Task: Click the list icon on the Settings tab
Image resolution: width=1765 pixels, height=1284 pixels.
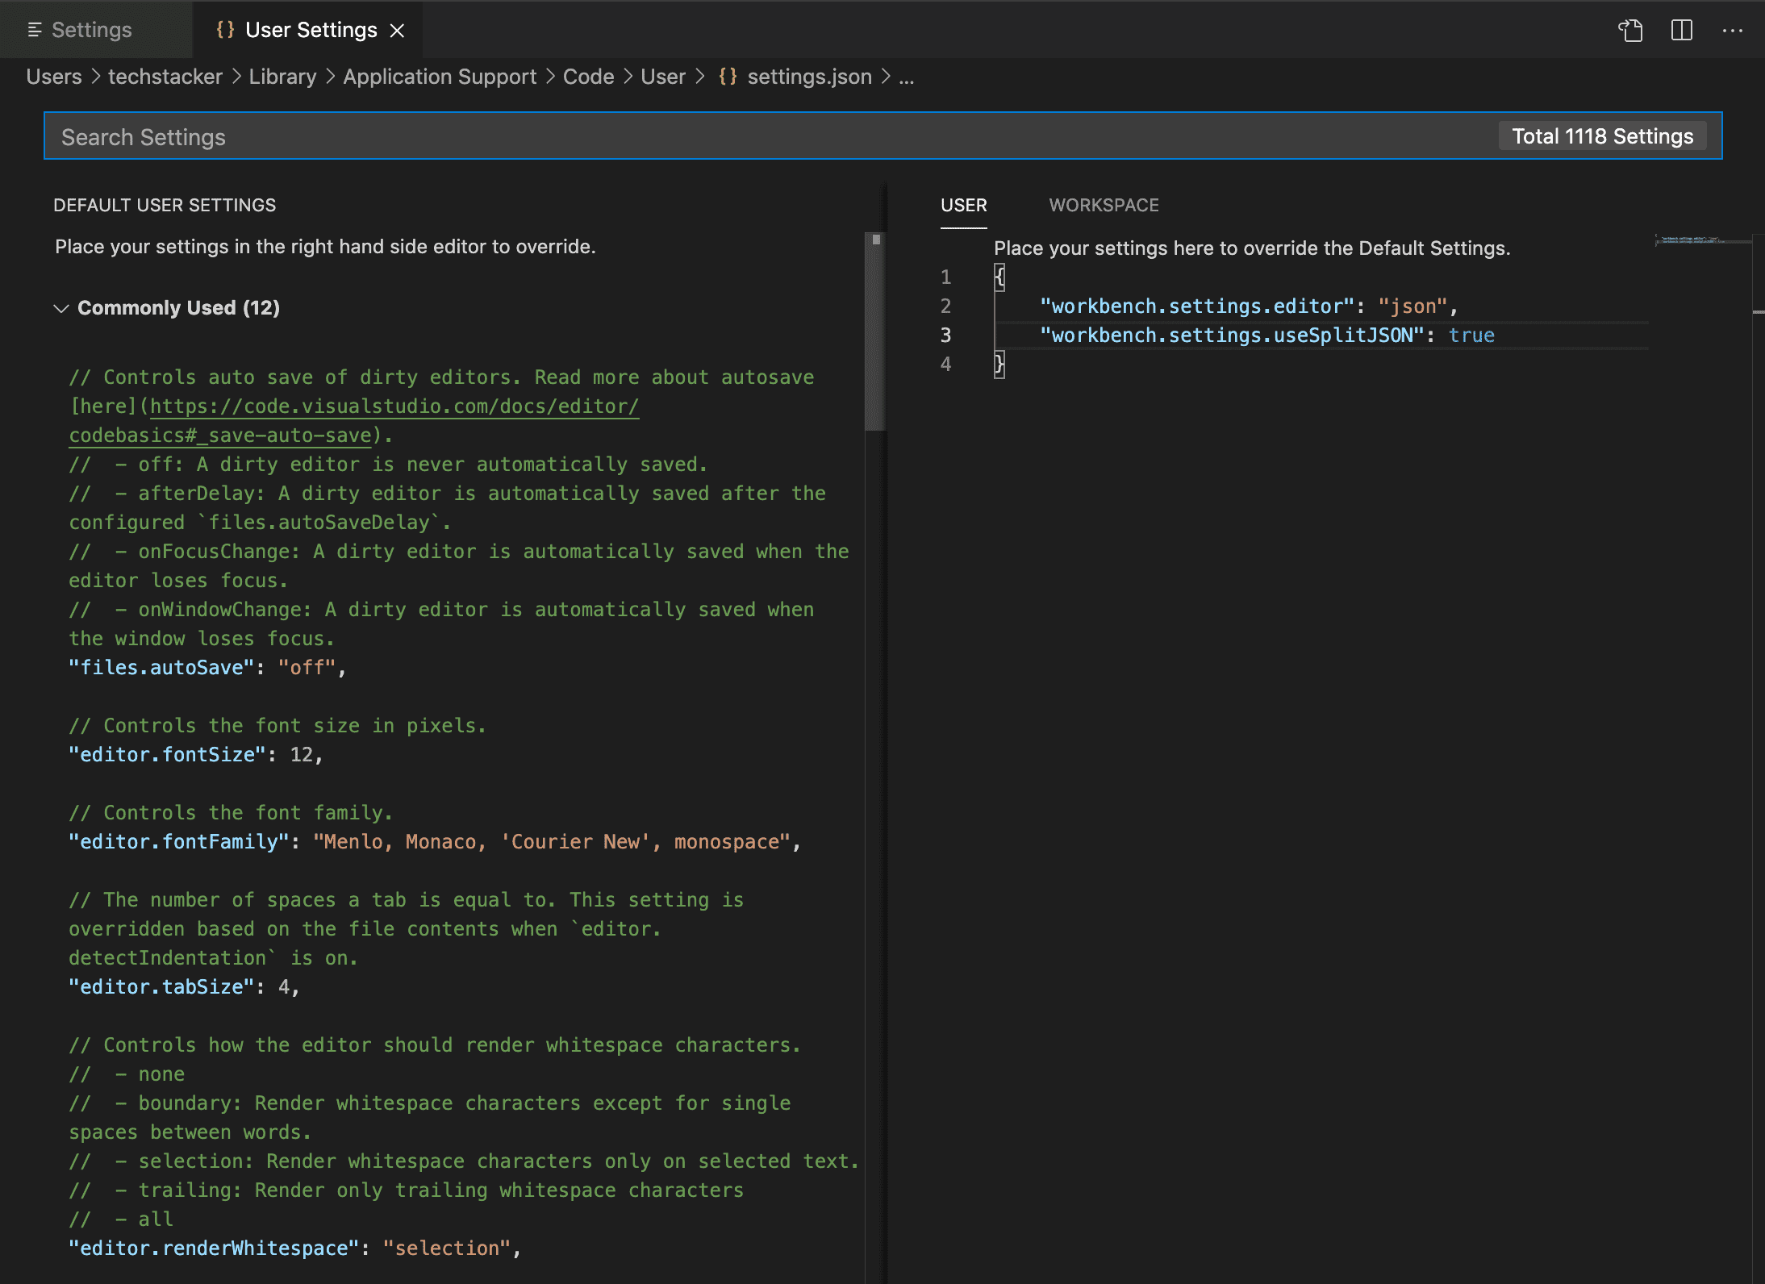Action: (35, 30)
